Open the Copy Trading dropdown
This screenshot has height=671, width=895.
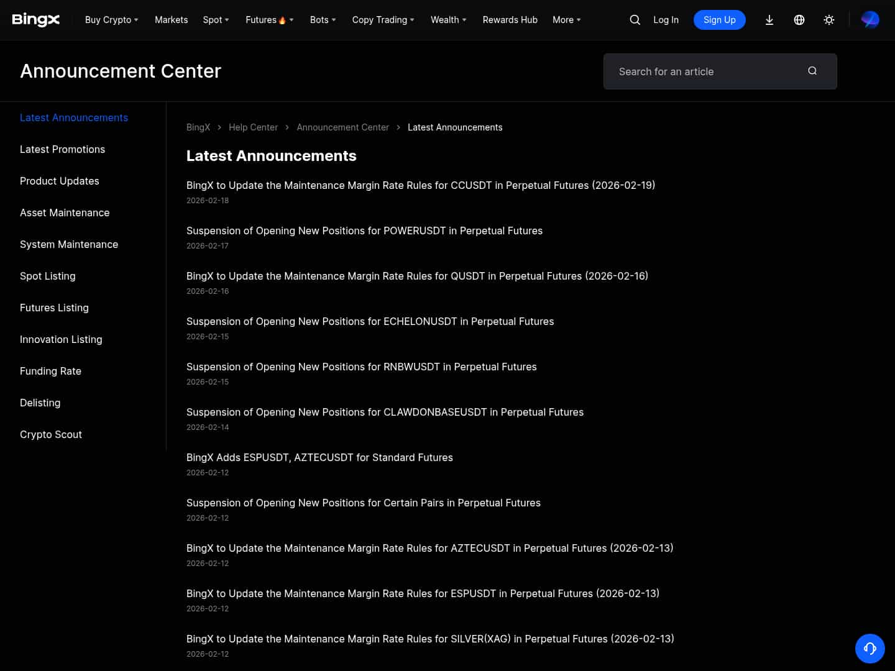coord(380,20)
